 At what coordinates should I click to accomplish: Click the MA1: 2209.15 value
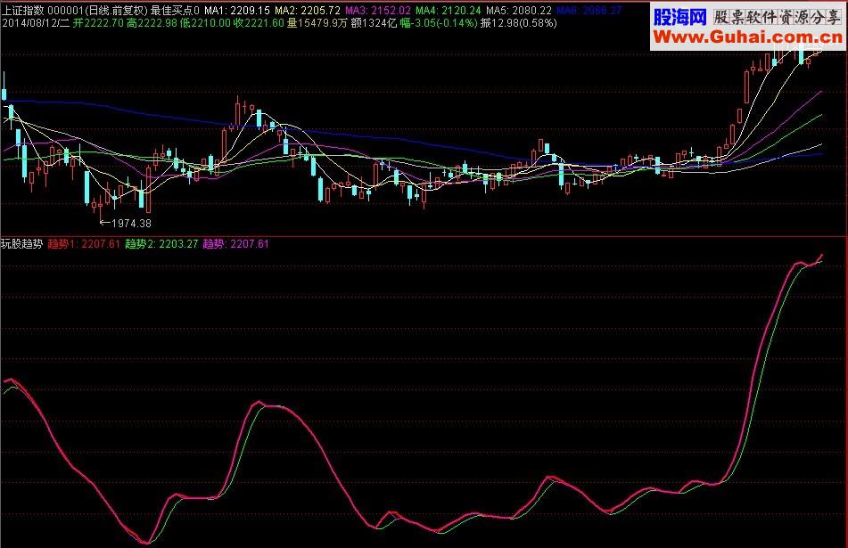pos(237,11)
